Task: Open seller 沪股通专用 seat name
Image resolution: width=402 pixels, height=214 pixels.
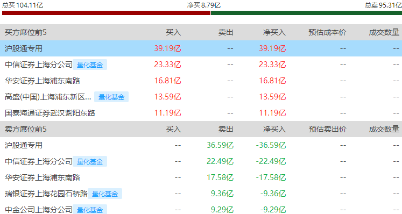Action: (x=24, y=145)
